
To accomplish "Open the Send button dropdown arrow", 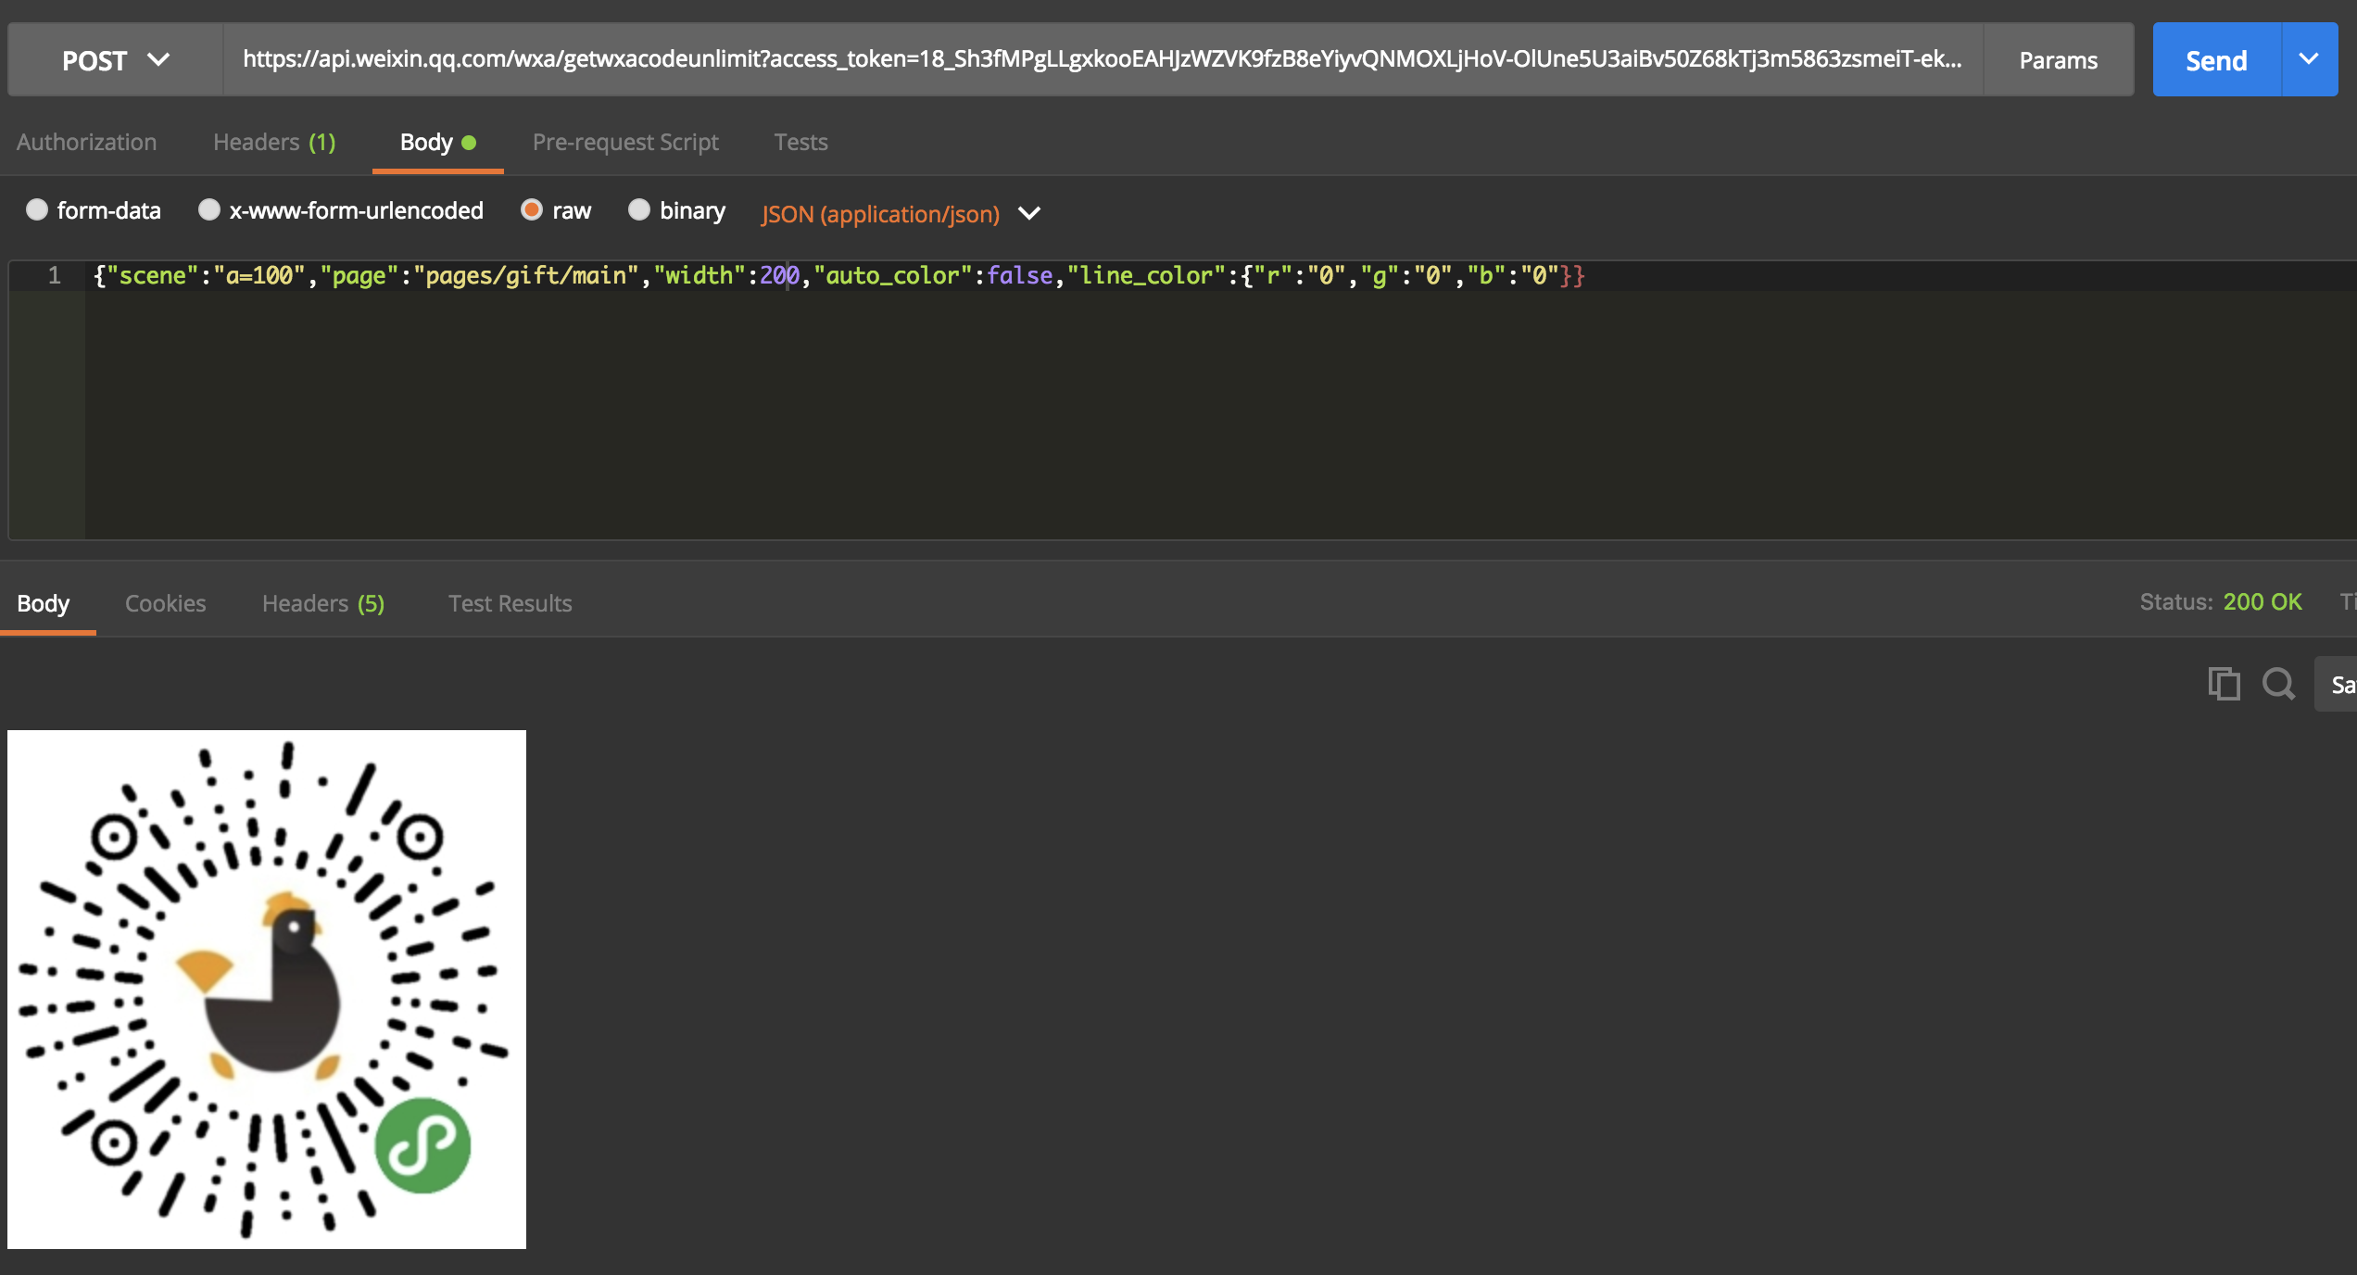I will [x=2309, y=60].
